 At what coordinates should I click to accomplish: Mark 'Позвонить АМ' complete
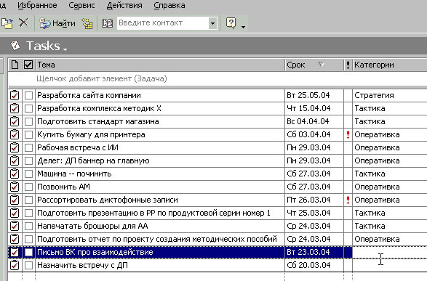[28, 187]
